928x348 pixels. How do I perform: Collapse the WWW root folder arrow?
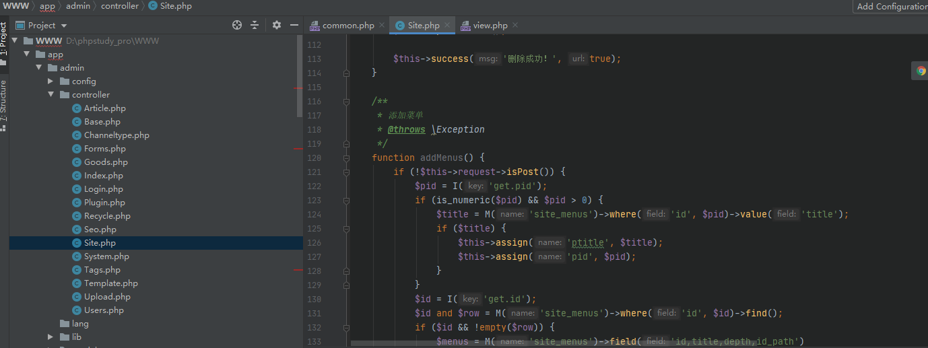tap(14, 41)
